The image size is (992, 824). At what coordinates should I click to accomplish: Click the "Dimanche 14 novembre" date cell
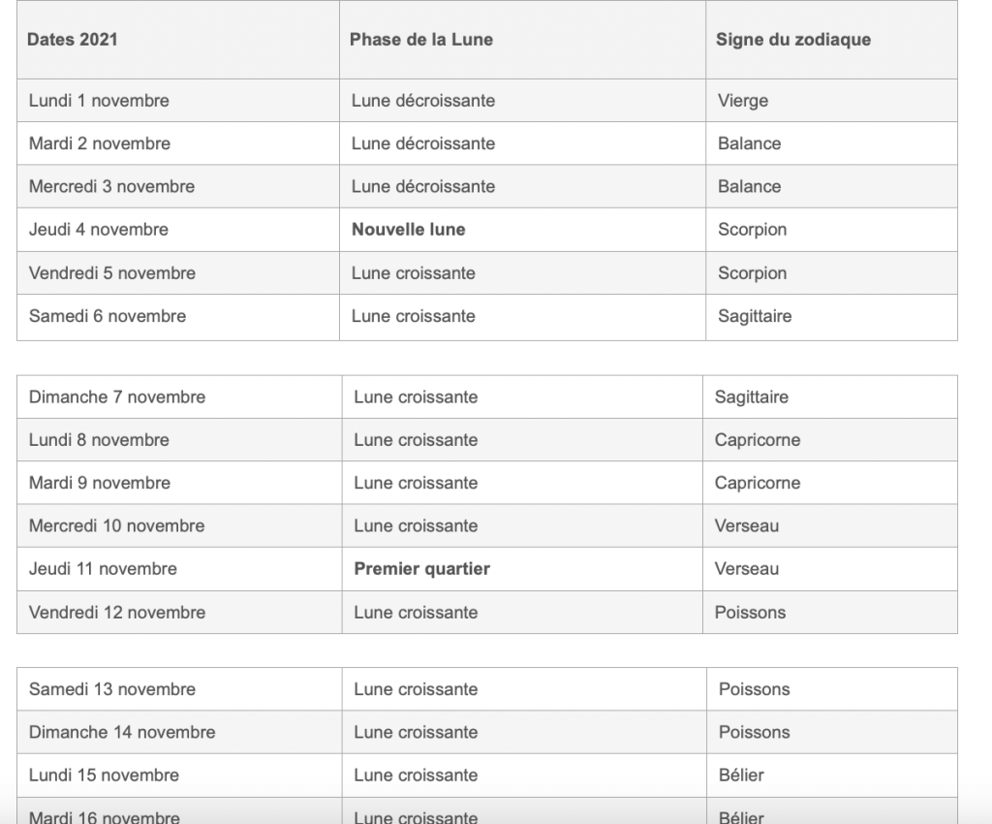pyautogui.click(x=122, y=732)
